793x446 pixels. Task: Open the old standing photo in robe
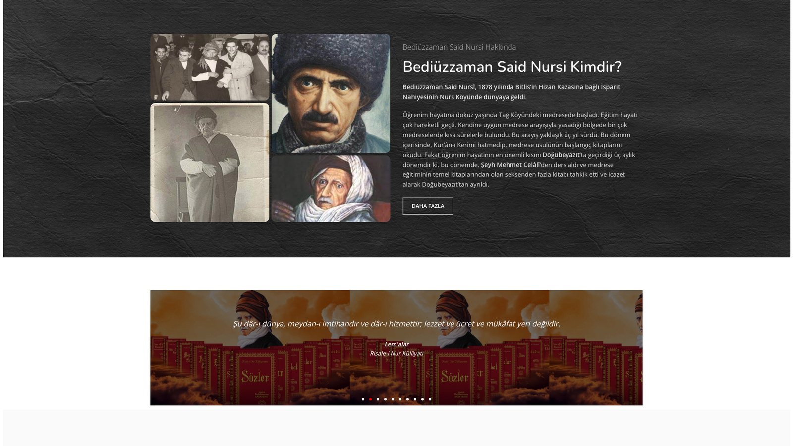pos(210,162)
